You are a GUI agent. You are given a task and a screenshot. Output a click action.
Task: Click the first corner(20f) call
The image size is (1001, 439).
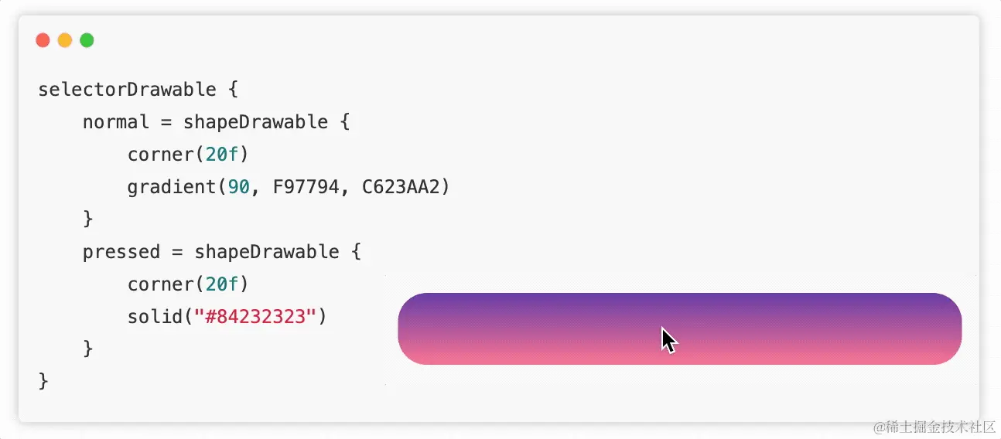pos(188,155)
